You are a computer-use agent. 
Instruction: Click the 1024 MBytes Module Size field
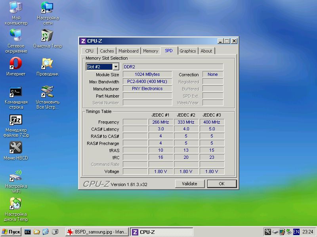coord(147,74)
